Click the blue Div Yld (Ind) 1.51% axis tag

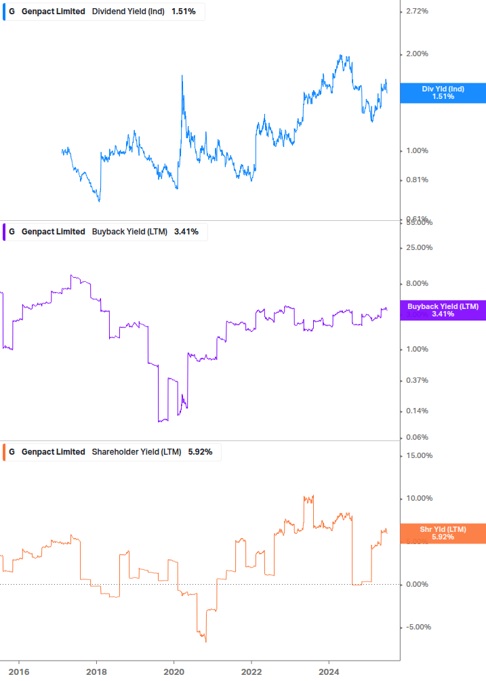443,93
